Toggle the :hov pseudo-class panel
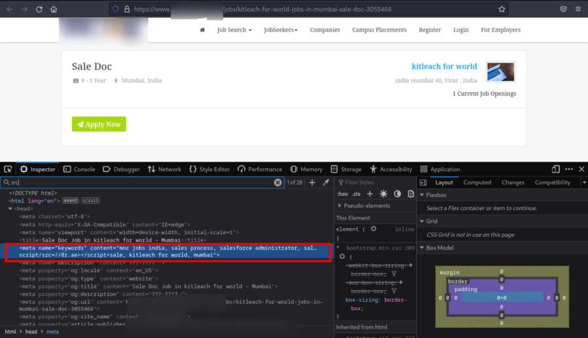 click(x=342, y=194)
